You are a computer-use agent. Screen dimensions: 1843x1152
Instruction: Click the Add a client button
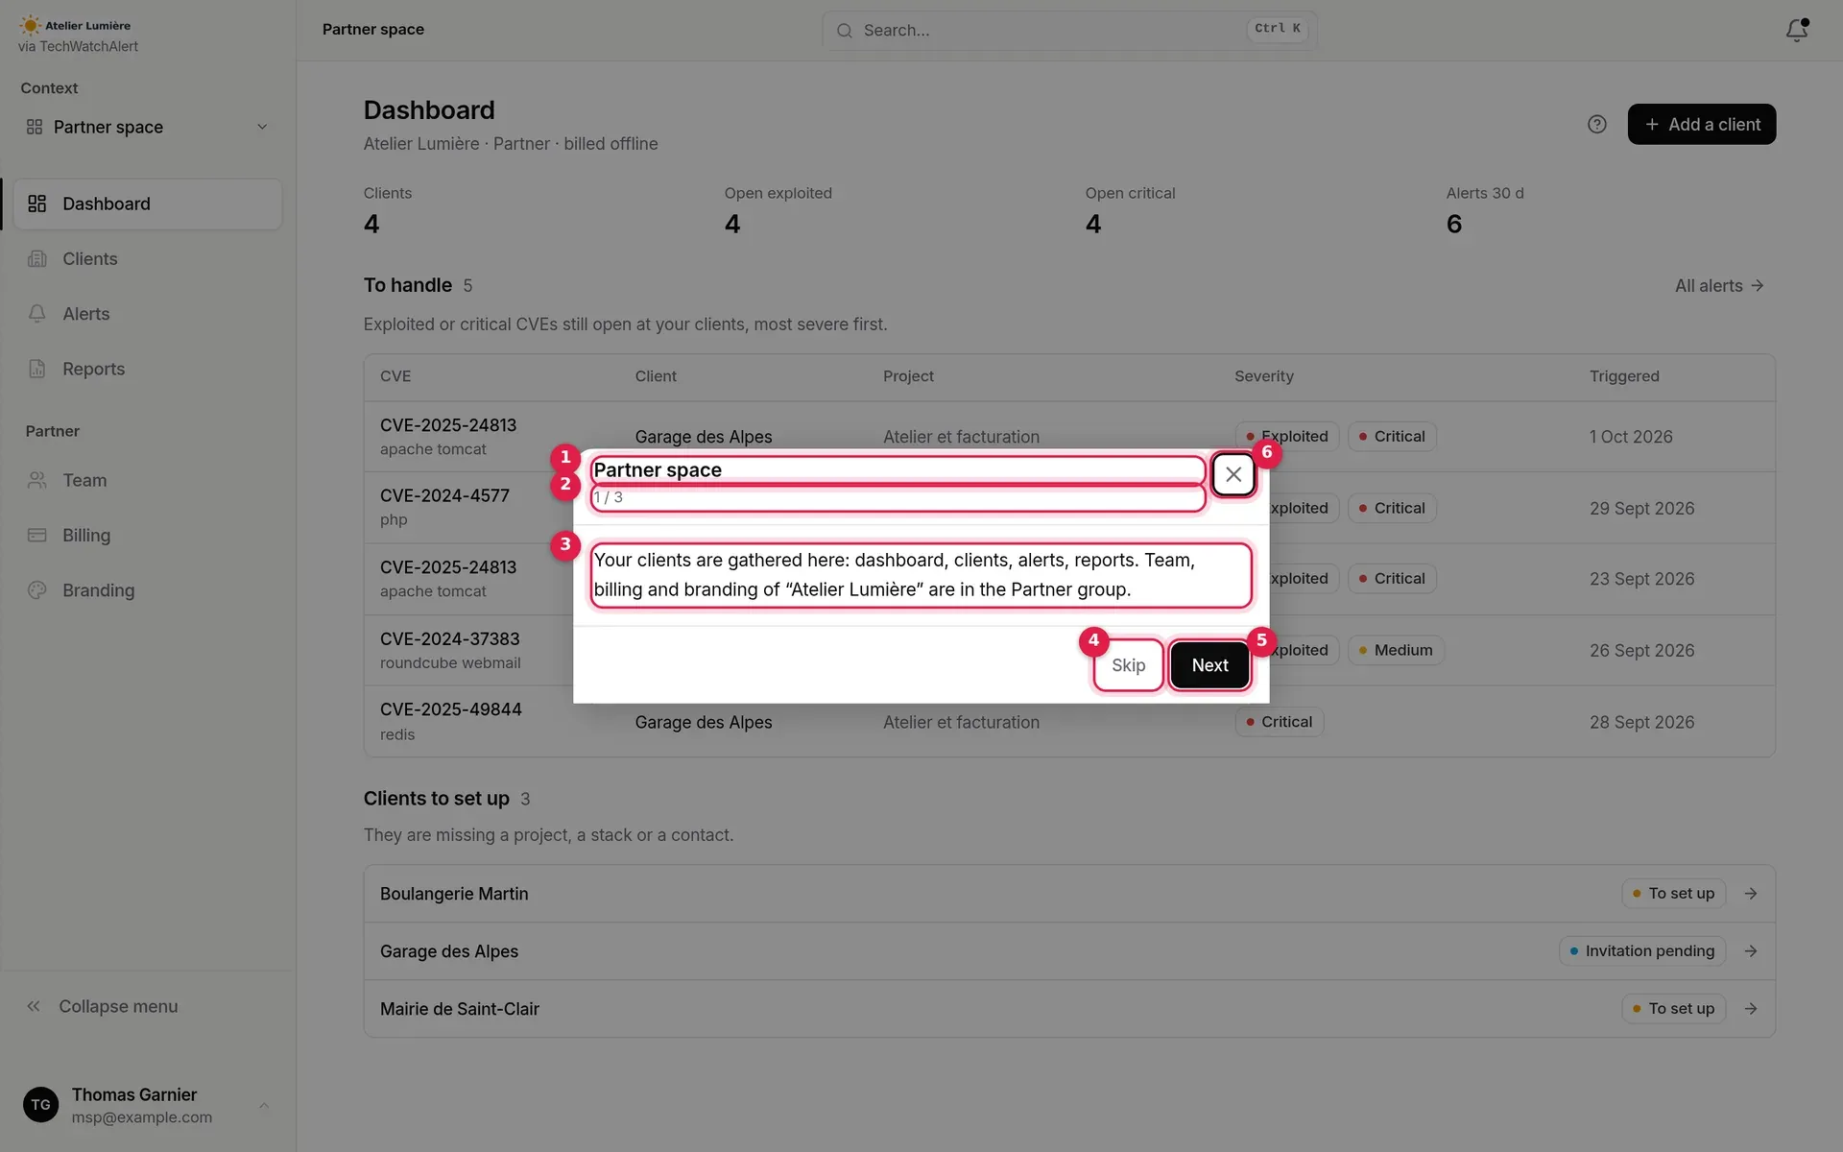pos(1701,125)
